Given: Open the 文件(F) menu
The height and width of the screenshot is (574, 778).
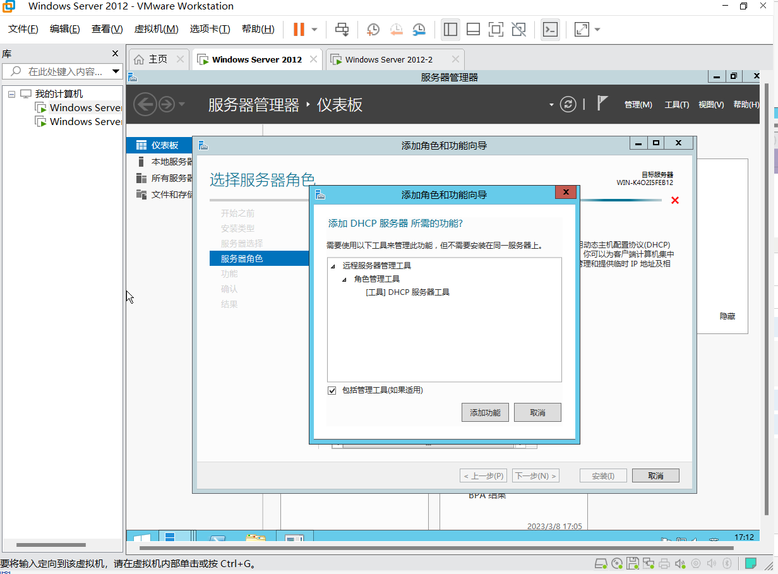Looking at the screenshot, I should tap(23, 29).
